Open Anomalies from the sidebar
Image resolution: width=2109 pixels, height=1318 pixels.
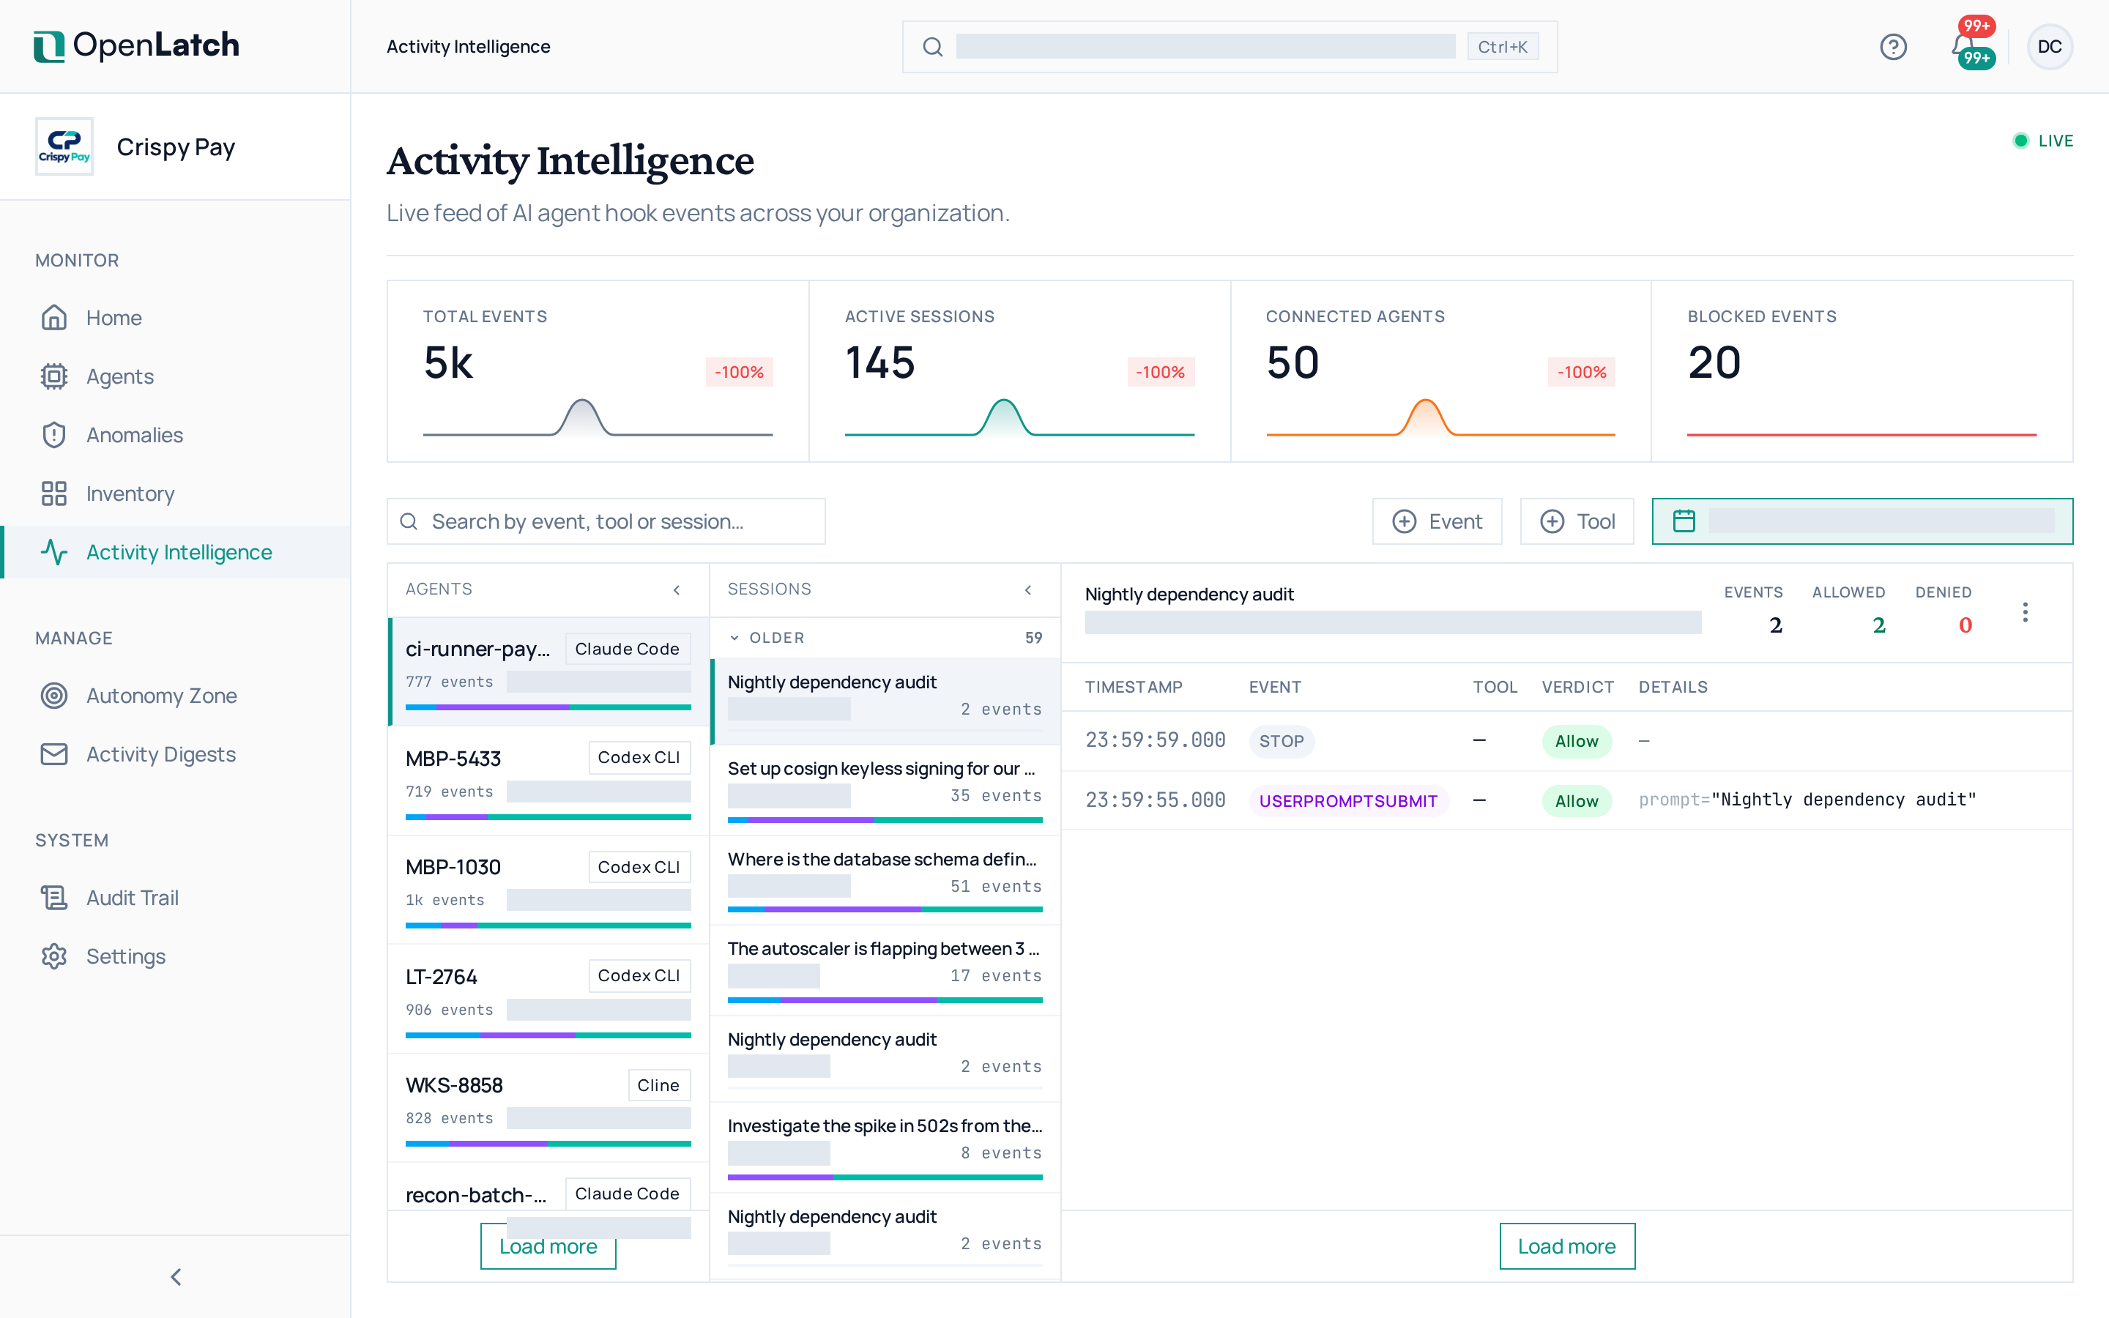[x=175, y=435]
